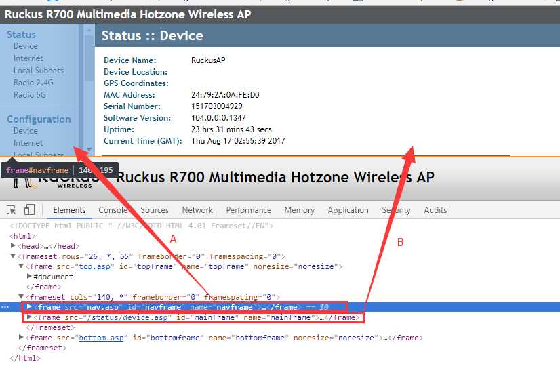Expand the #document node

click(29, 276)
